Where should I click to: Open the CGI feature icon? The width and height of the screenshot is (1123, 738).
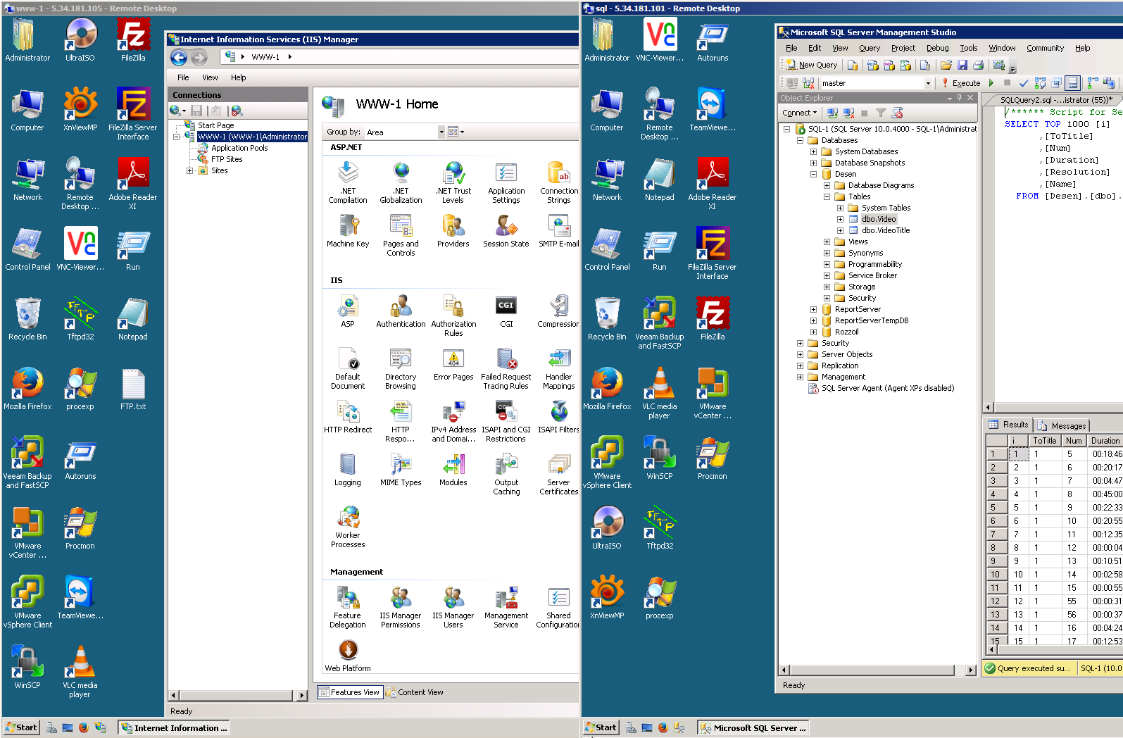[506, 311]
